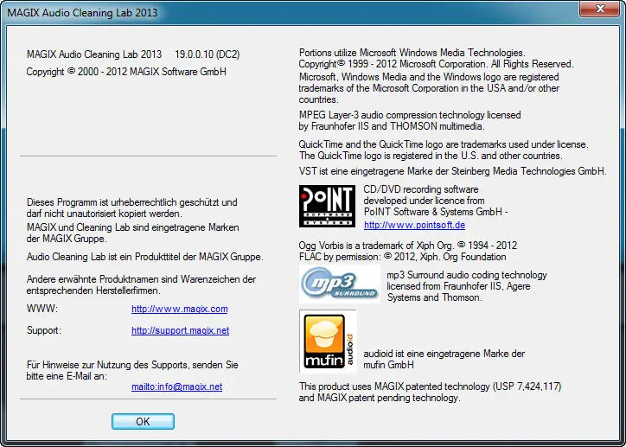Visit the http://www.pointsoft.de link
626x447 pixels.
coord(414,225)
